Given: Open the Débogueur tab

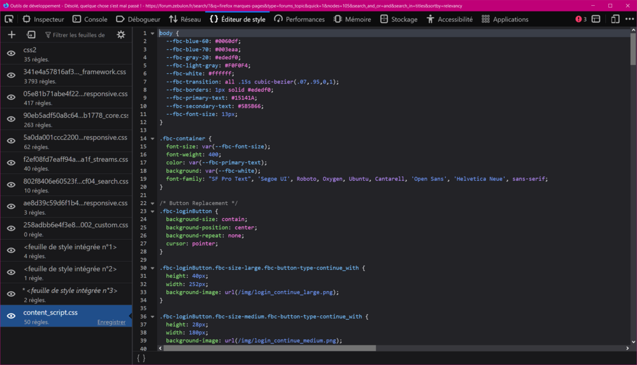Looking at the screenshot, I should point(138,19).
